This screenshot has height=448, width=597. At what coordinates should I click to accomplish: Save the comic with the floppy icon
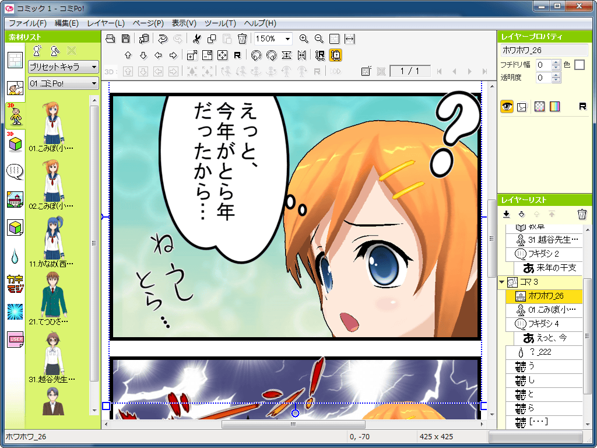click(x=126, y=38)
